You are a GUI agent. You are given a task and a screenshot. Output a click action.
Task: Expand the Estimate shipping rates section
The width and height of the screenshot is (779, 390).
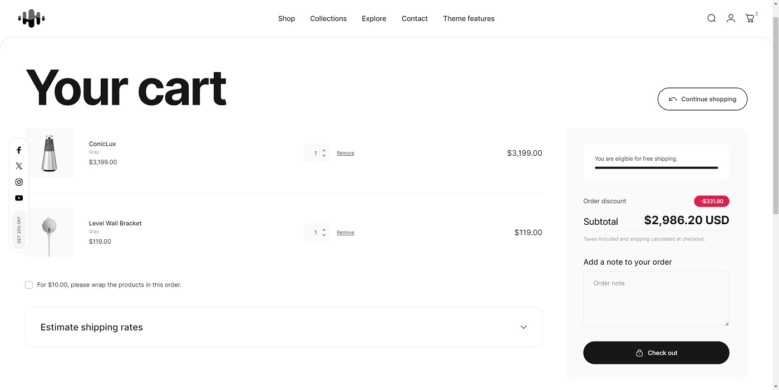(x=283, y=327)
